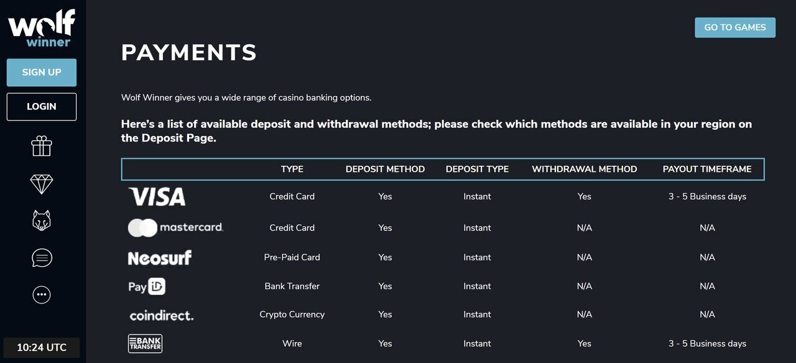The width and height of the screenshot is (796, 363).
Task: Click the PAYMENTS heading
Action: [189, 53]
